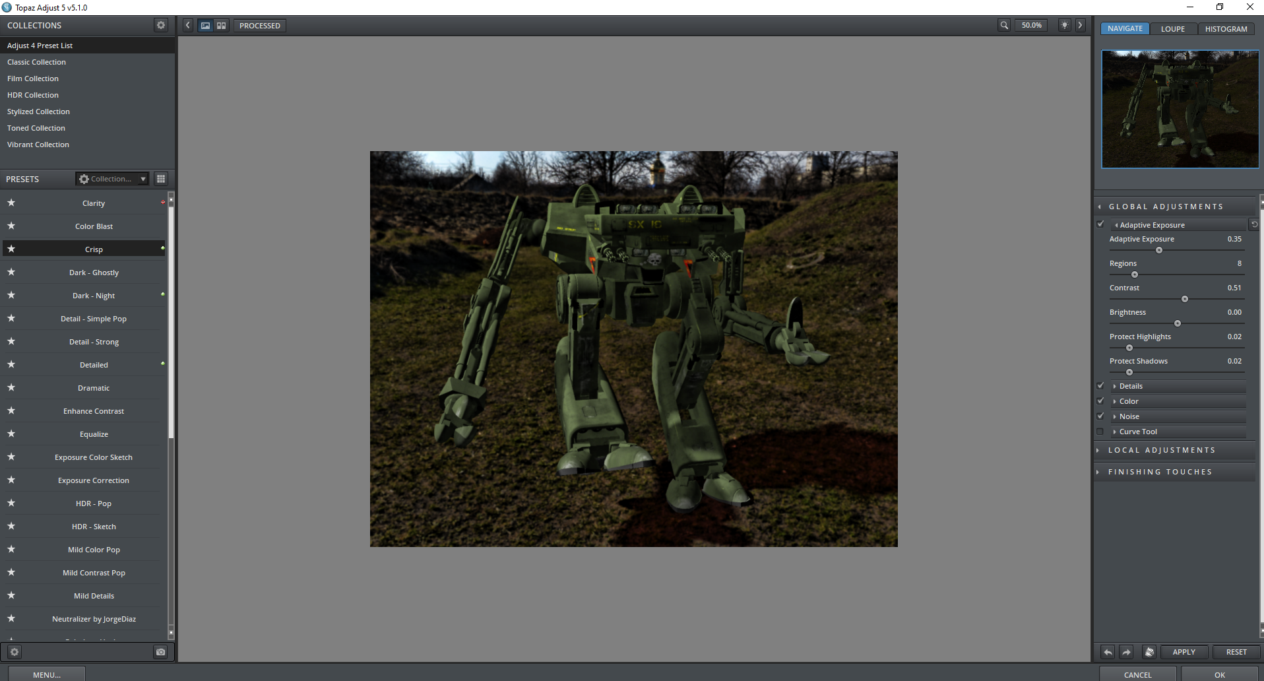Click the favorite star beside Crisp
1264x681 pixels.
click(x=11, y=249)
